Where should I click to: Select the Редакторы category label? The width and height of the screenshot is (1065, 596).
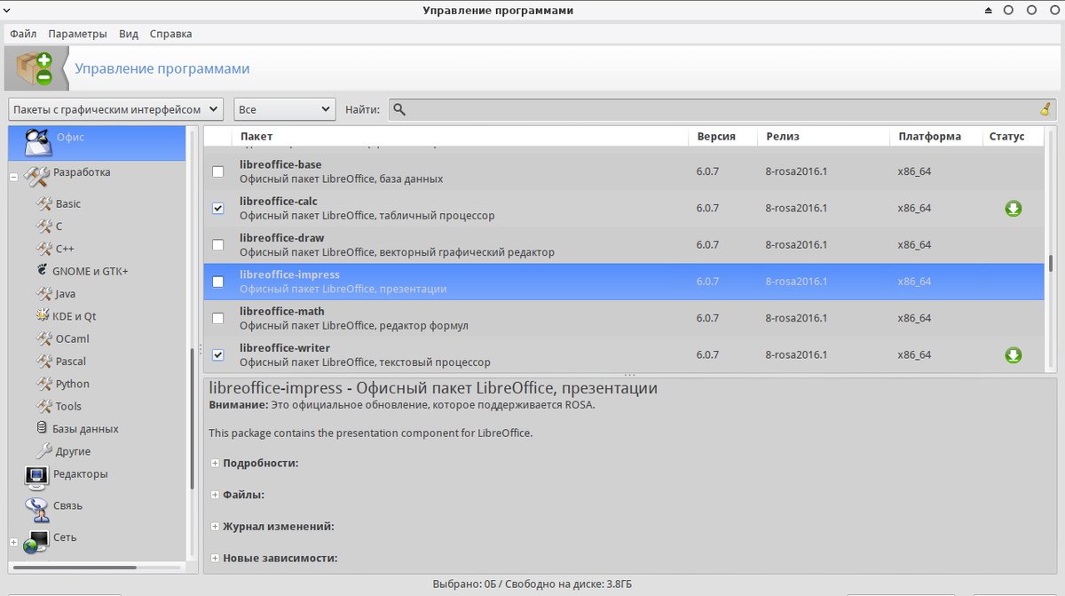(80, 474)
